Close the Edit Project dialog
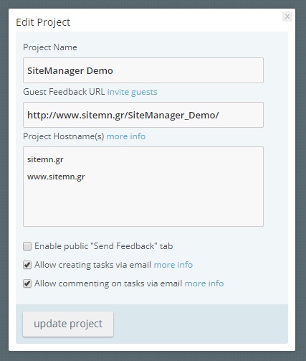Viewport: 306px width, 361px height. tap(287, 17)
